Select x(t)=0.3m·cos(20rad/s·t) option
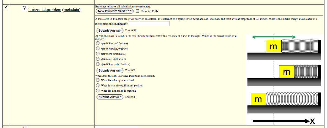The height and width of the screenshot is (128, 327). point(97,43)
